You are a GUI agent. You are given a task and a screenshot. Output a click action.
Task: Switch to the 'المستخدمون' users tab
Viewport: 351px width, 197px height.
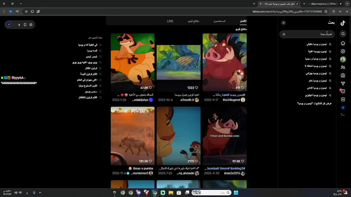219,21
